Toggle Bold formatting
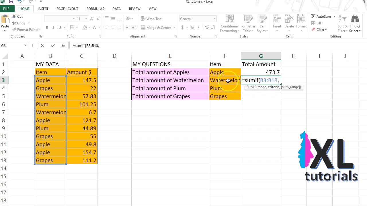The width and height of the screenshot is (367, 206). [47, 27]
